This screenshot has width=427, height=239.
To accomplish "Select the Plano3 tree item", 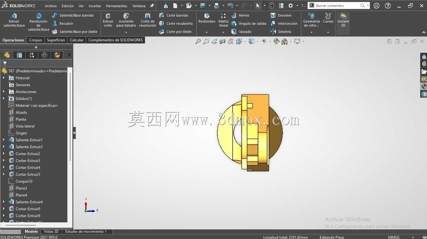I will tap(18, 188).
